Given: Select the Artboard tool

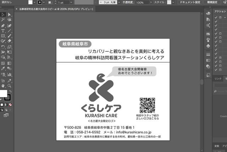Looking at the screenshot, I should (x=3, y=81).
